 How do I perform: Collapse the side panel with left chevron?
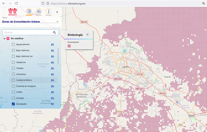(x=57, y=12)
